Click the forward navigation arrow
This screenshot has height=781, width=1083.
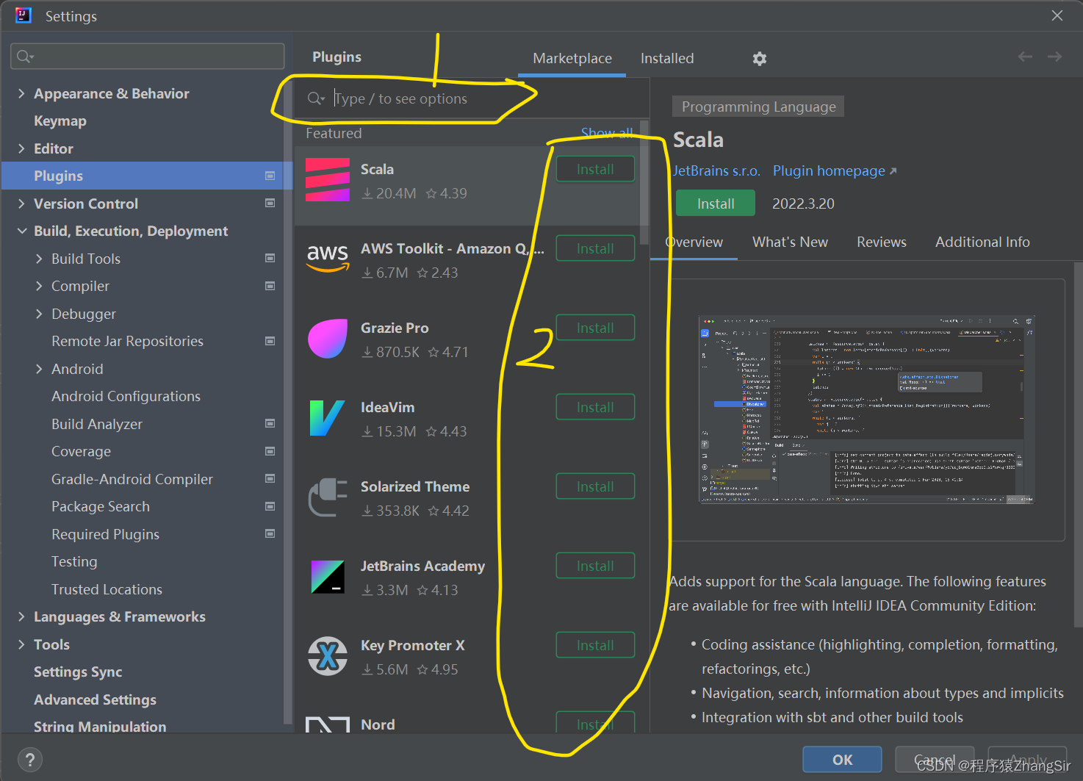point(1054,57)
